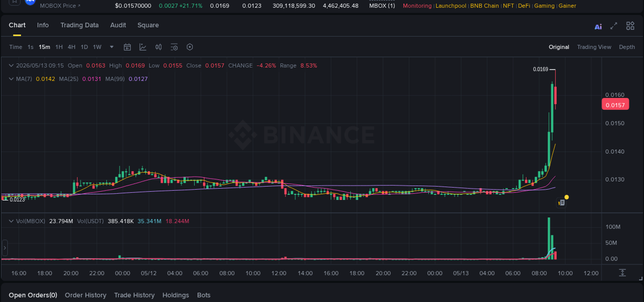Click the red 0.0157 current price label
Screen dimensions: 644x302
(615, 105)
